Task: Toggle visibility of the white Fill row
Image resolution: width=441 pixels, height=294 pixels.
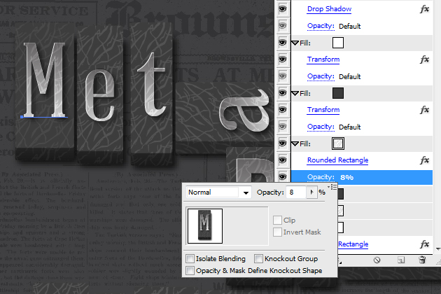Action: coord(282,43)
